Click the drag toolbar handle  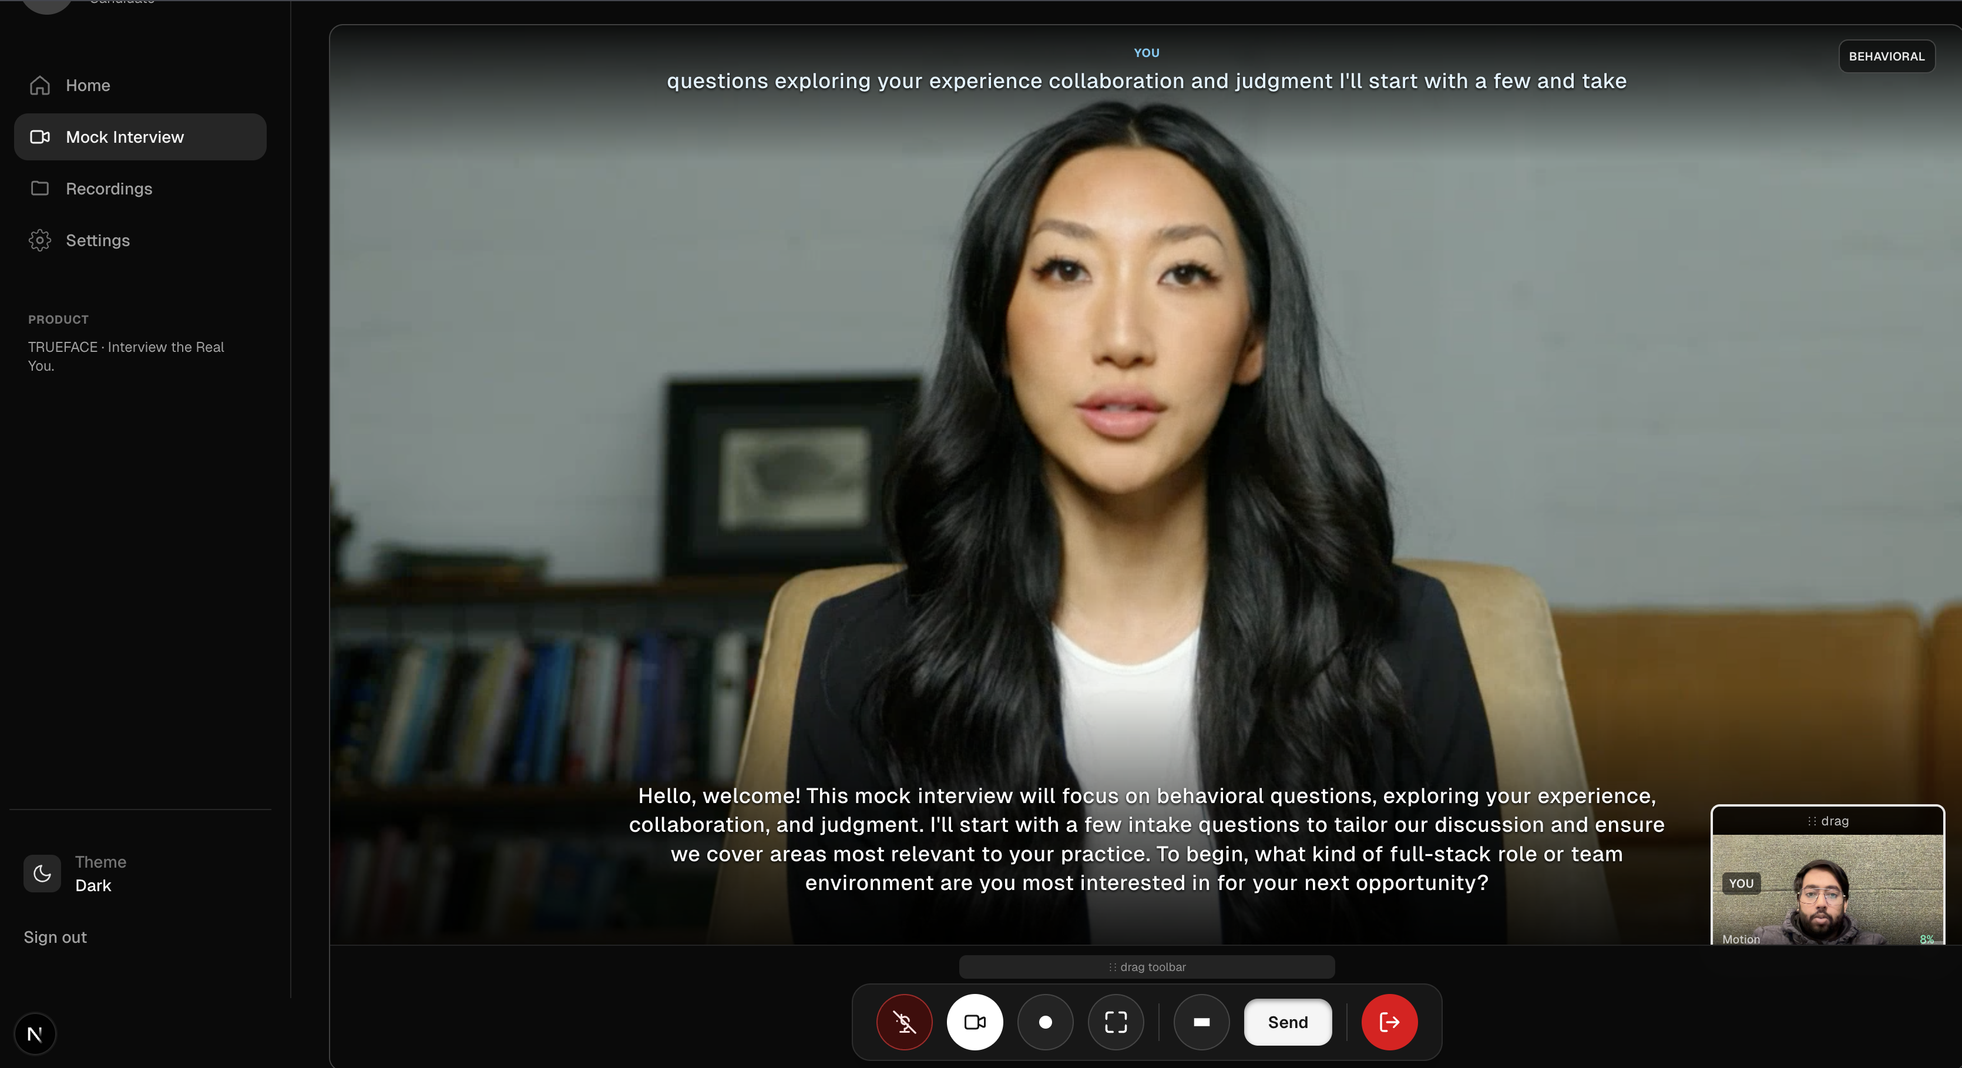click(x=1146, y=967)
